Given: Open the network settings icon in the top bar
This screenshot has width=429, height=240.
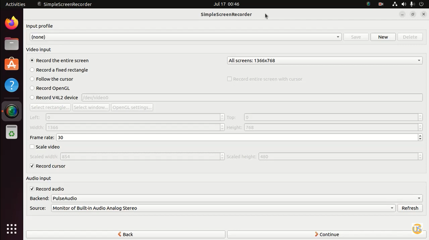Looking at the screenshot, I should pos(394,4).
